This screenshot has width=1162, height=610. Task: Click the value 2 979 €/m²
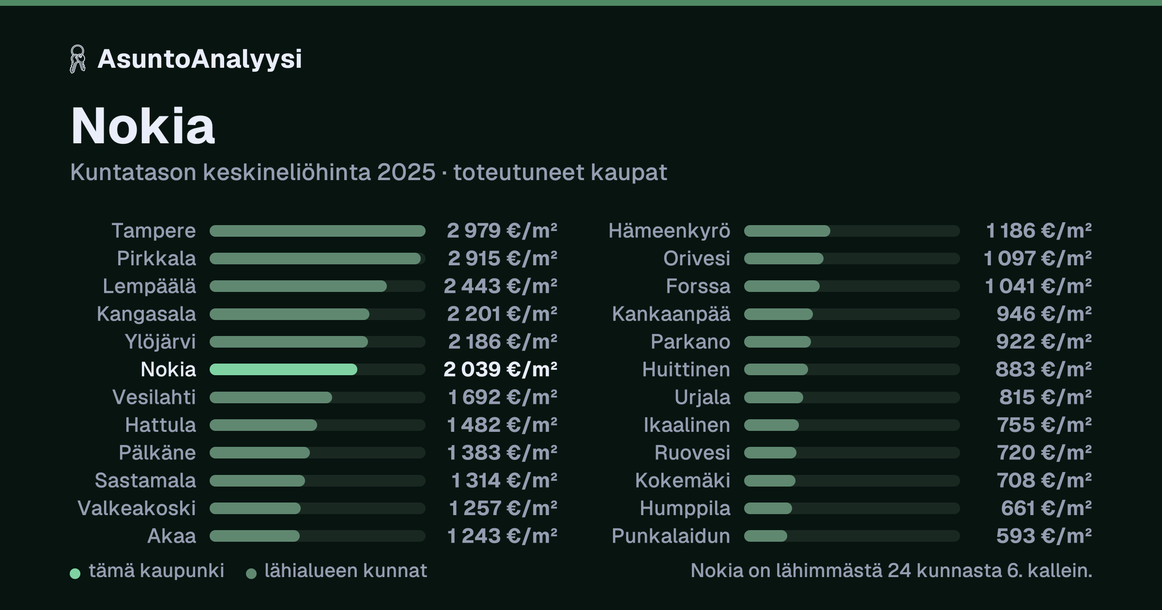(x=502, y=231)
